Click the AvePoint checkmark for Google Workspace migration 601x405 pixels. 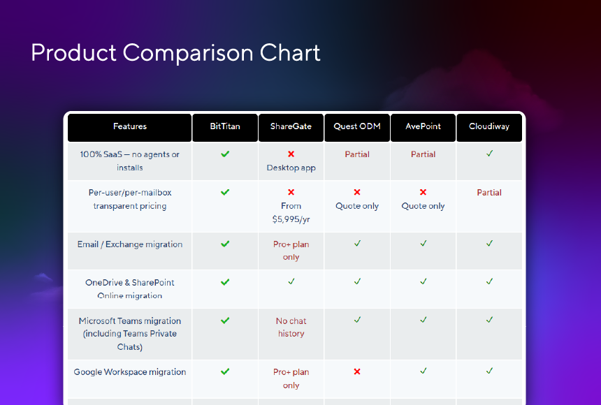click(x=423, y=371)
